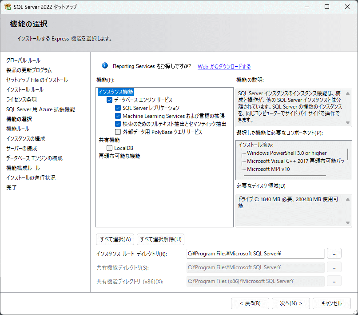The height and width of the screenshot is (315, 358).
Task: Click Microsoft Visual C++ 2017 再頒布可能 entry
Action: pos(295,161)
